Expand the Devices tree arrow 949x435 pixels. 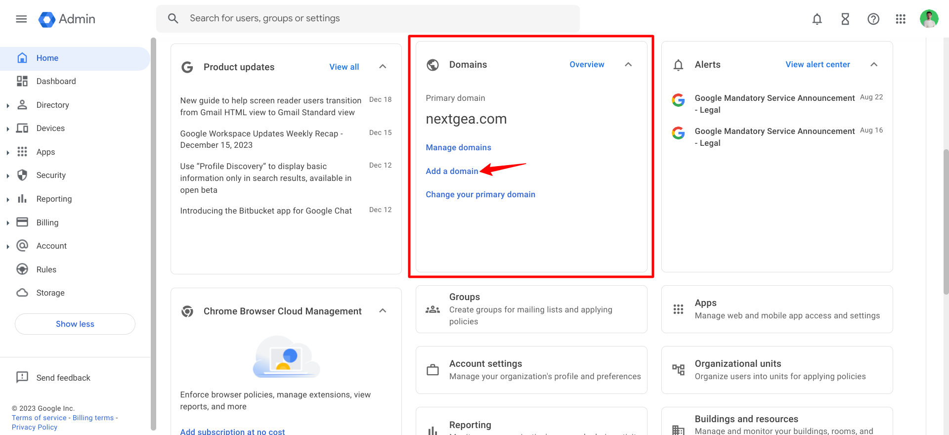tap(8, 129)
